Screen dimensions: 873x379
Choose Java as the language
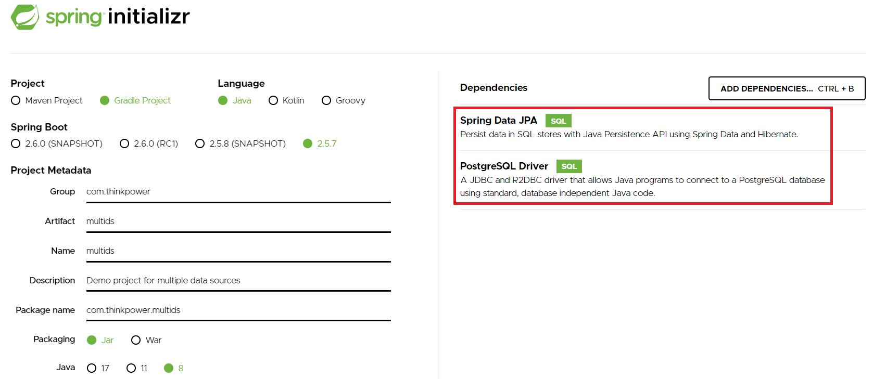[x=223, y=100]
